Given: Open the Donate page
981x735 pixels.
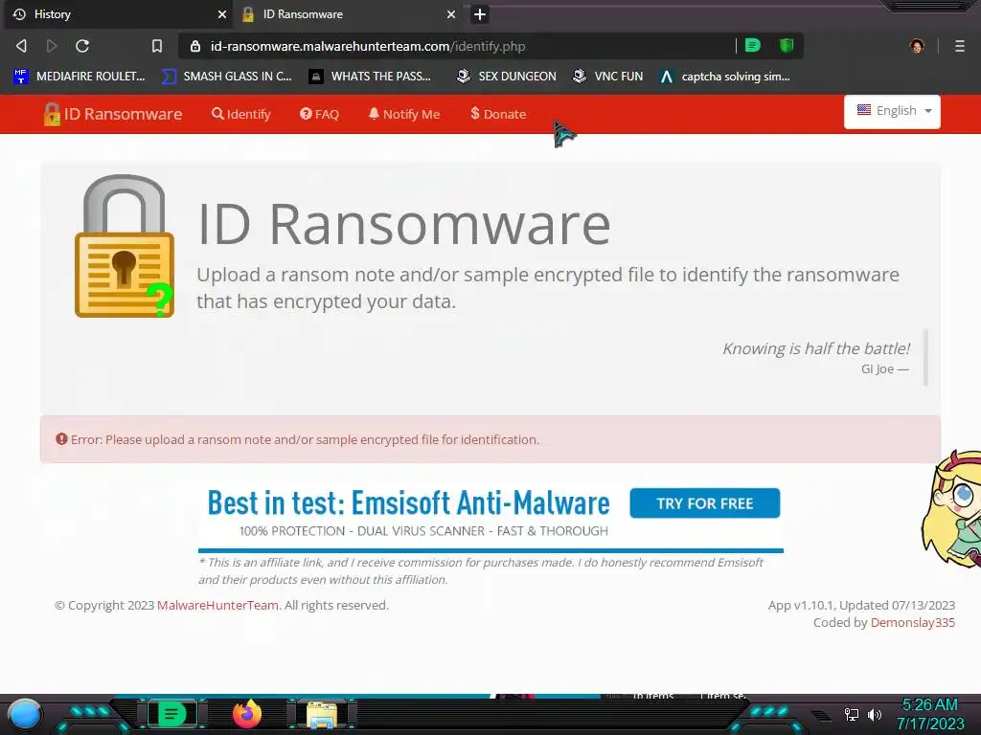Looking at the screenshot, I should 498,115.
